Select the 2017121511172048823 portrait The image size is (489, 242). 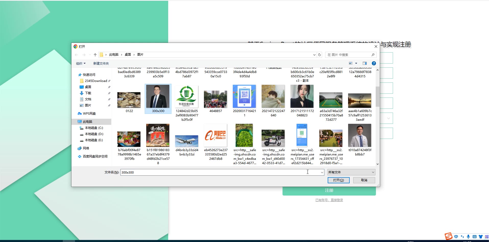[302, 96]
